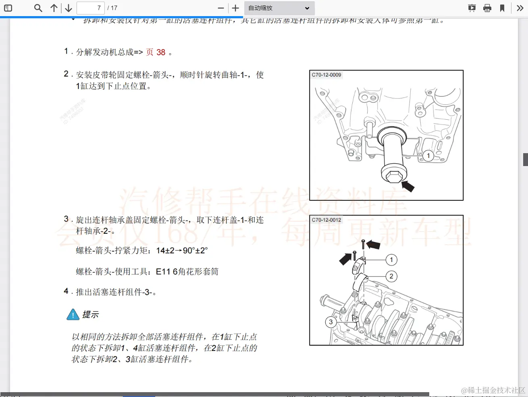Collapse the zoom scale combo box

click(279, 8)
